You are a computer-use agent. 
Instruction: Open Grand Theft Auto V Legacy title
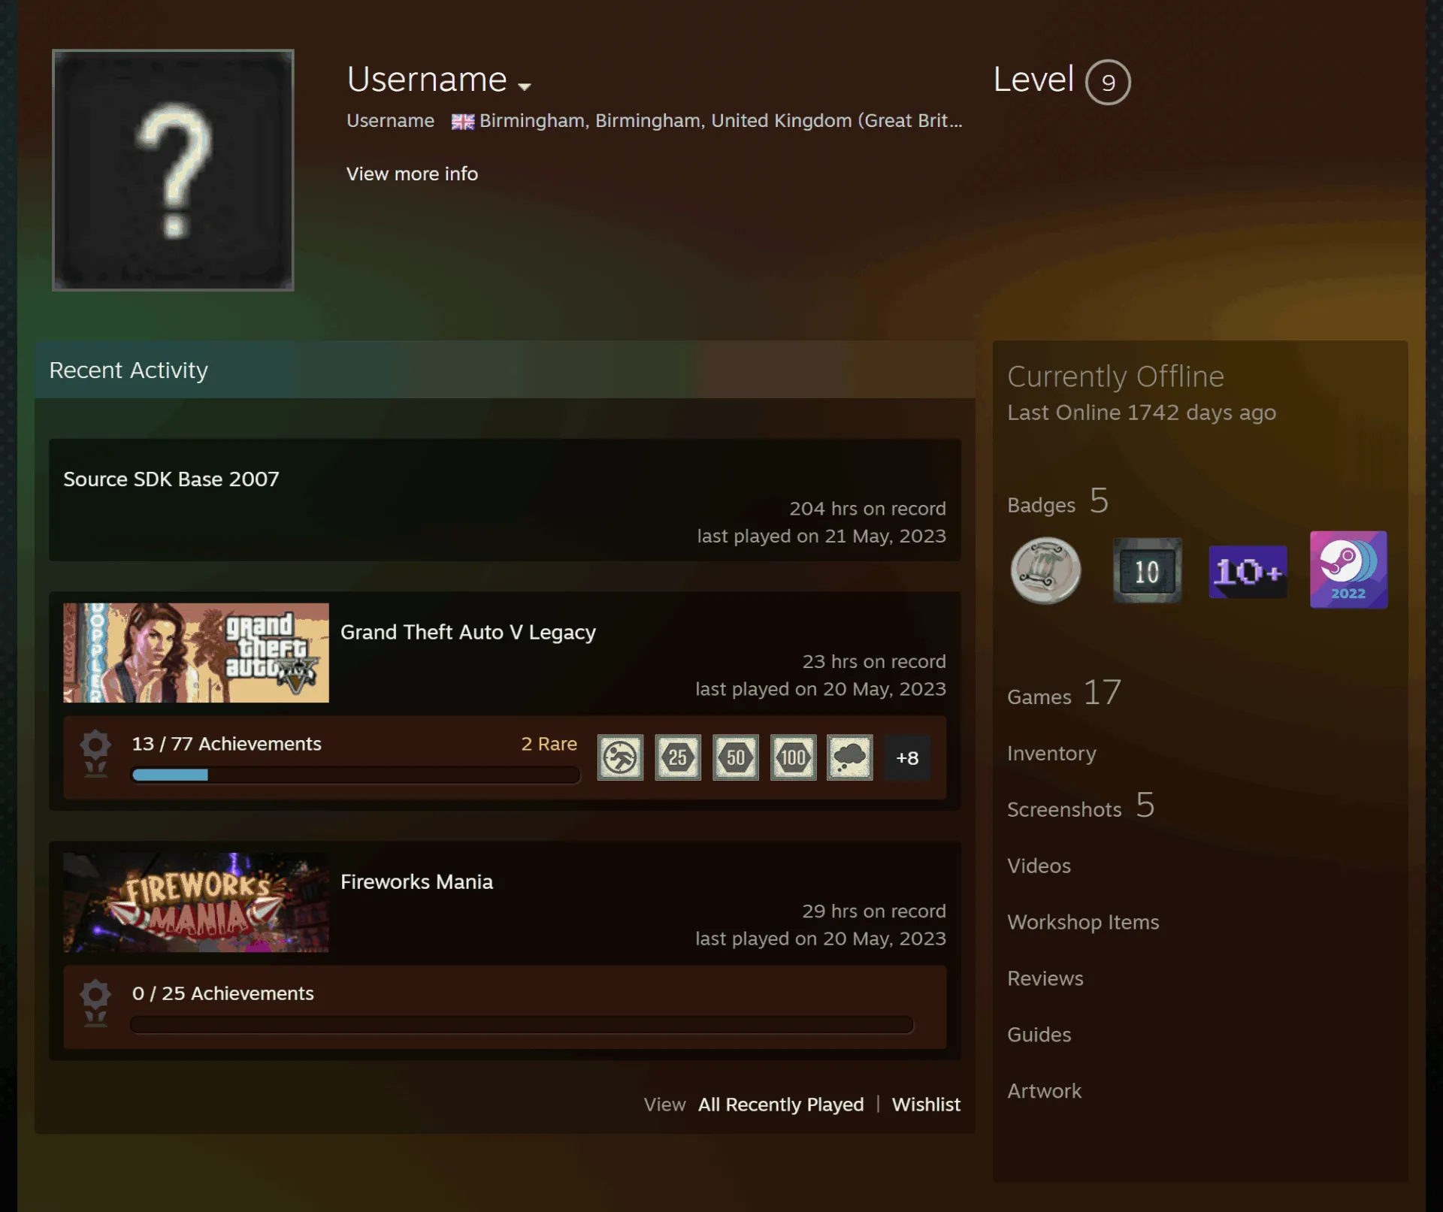coord(468,633)
